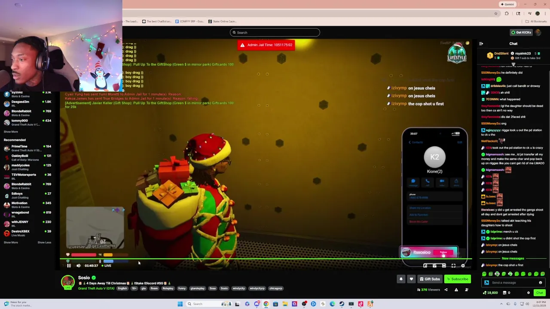Viewport: 550px width, 309px height.
Task: Open the Chrome extensions puzzle icon
Action: pyautogui.click(x=507, y=13)
